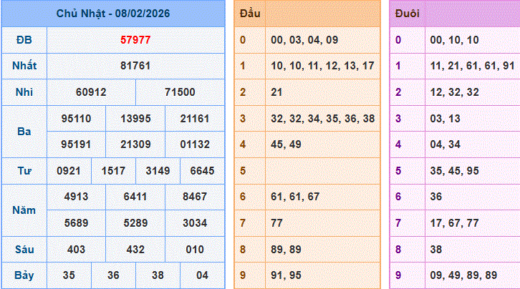Click the Năm prize number 6411
This screenshot has height=289, width=520.
coord(135,197)
